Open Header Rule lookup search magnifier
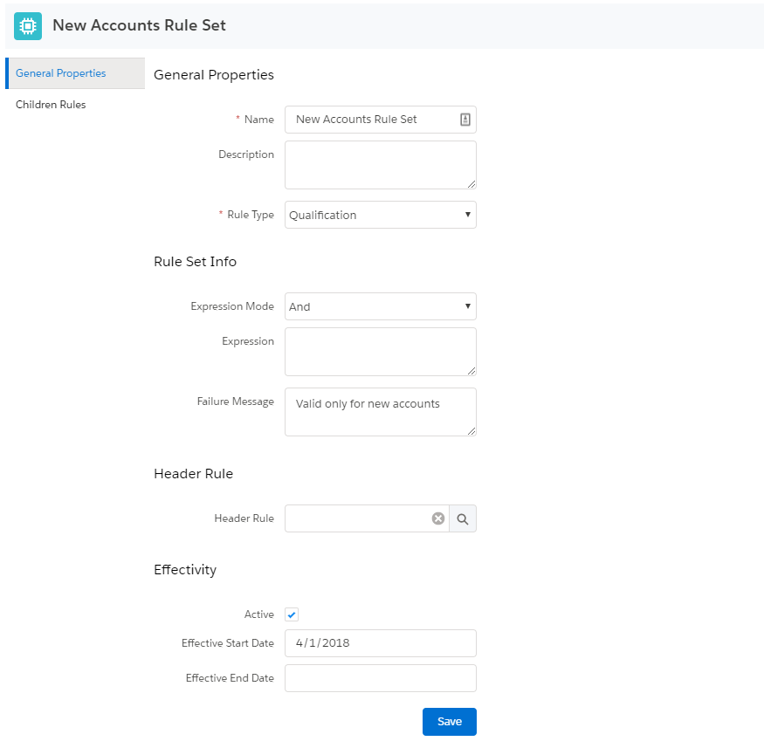The height and width of the screenshot is (748, 764). click(463, 518)
